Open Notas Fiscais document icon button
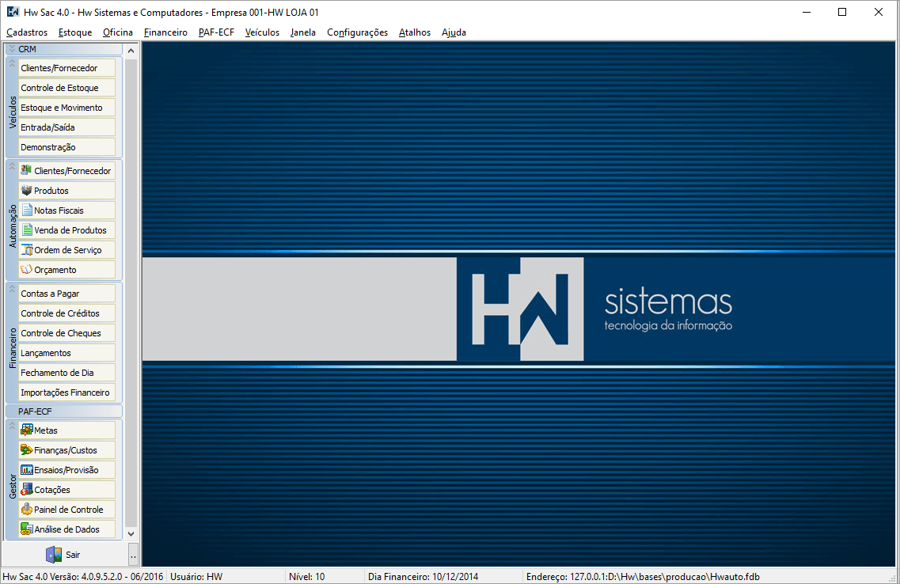 tap(66, 210)
